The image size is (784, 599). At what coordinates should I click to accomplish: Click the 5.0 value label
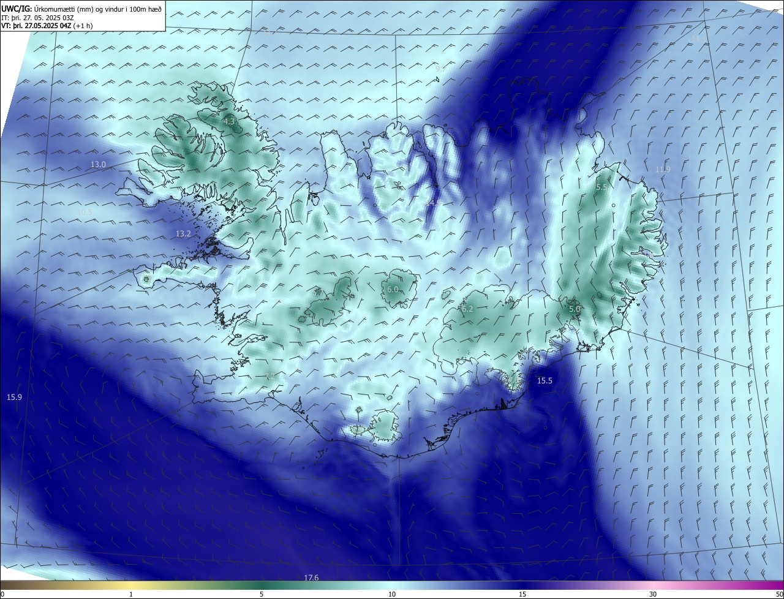click(575, 310)
